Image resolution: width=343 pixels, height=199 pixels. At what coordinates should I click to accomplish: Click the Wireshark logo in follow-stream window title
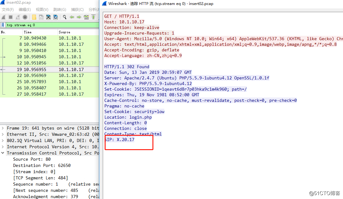pos(105,3)
